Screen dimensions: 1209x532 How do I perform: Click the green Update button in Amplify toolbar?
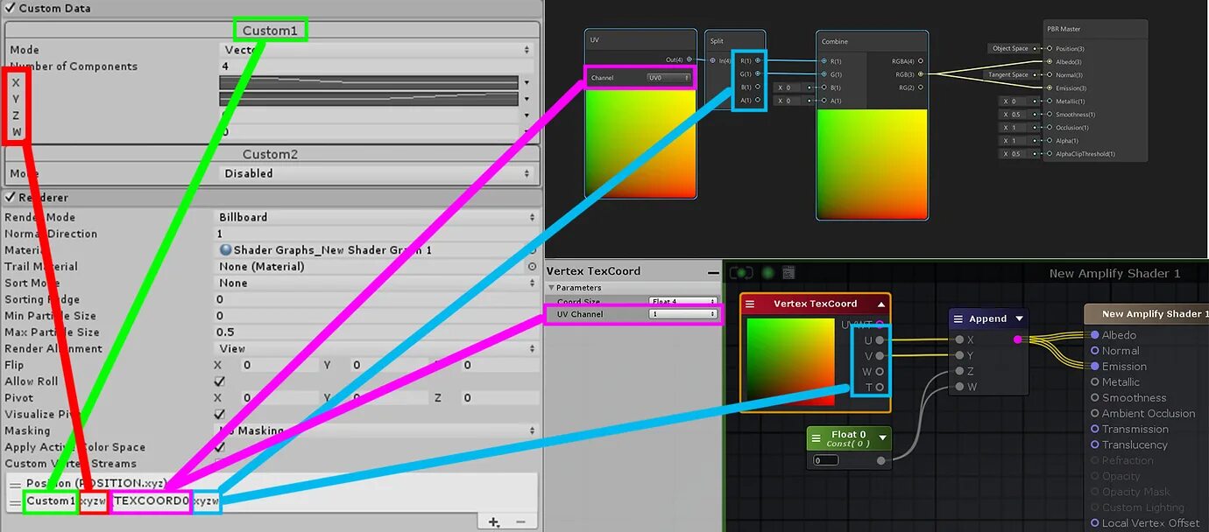768,273
